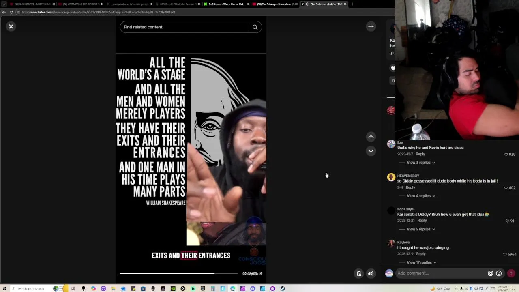Viewport: 519px width, 292px height.
Task: Close the TikTok video viewer with X
Action: tap(11, 26)
